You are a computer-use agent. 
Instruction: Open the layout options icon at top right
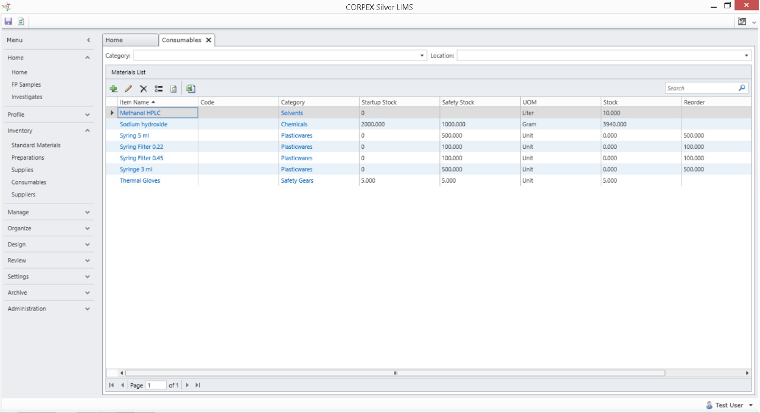742,21
